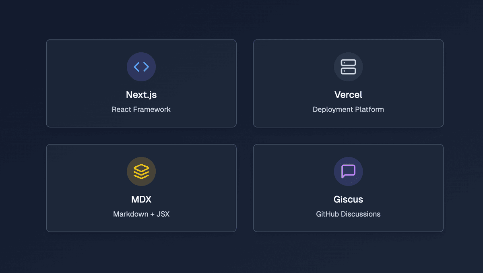Click the server stack icon for Vercel
Image resolution: width=483 pixels, height=273 pixels.
click(348, 67)
